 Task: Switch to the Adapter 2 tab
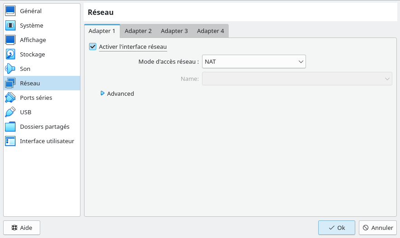(138, 31)
